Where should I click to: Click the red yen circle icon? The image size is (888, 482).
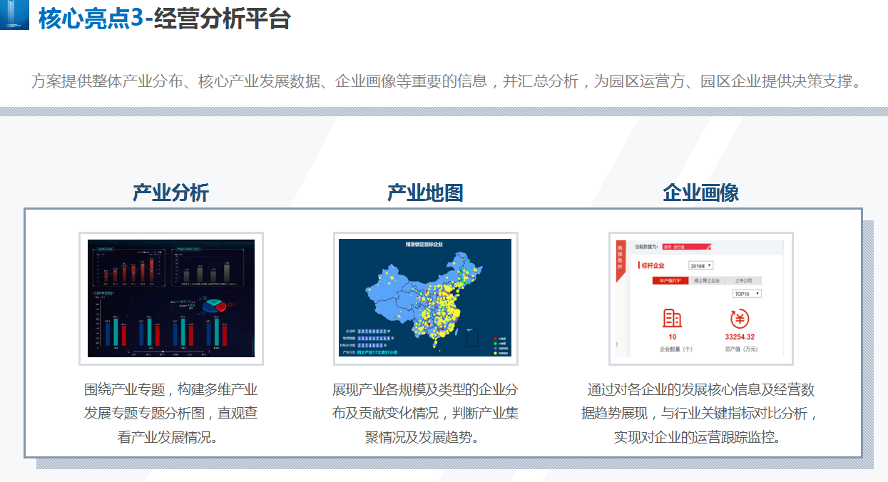(740, 319)
